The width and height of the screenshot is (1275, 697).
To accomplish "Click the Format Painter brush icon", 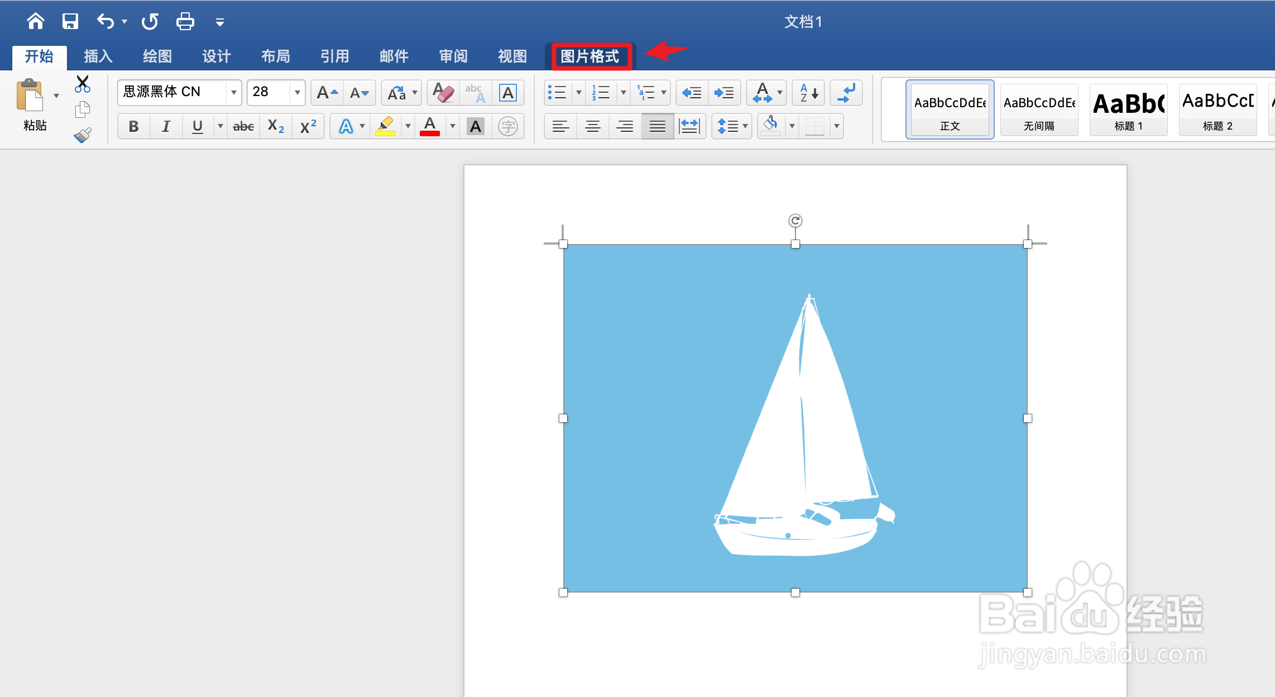I will [x=83, y=135].
